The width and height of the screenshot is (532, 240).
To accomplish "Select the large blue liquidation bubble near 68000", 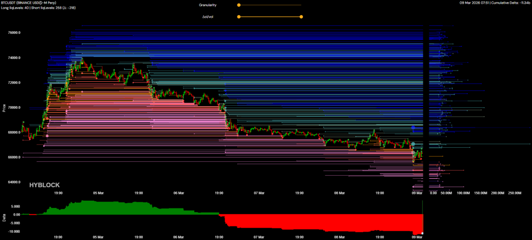I will click(413, 127).
